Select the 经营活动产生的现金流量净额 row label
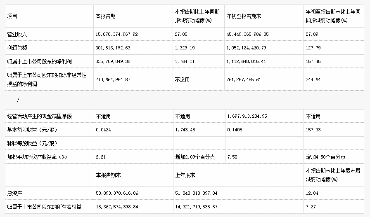 pos(39,116)
